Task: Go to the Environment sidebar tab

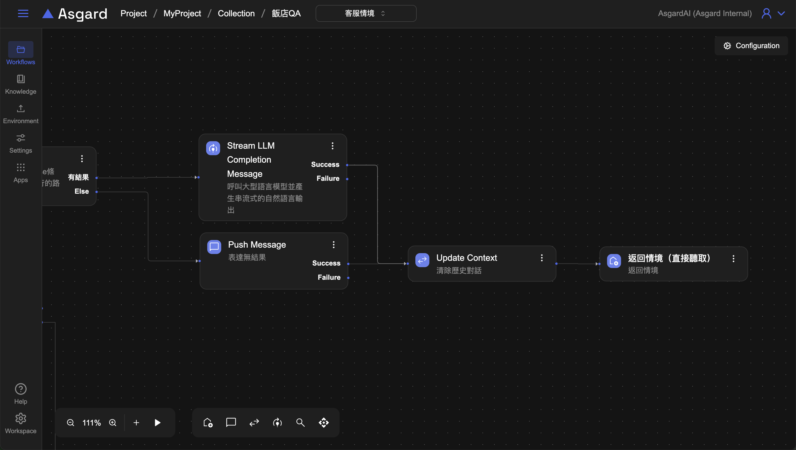Action: coord(21,114)
